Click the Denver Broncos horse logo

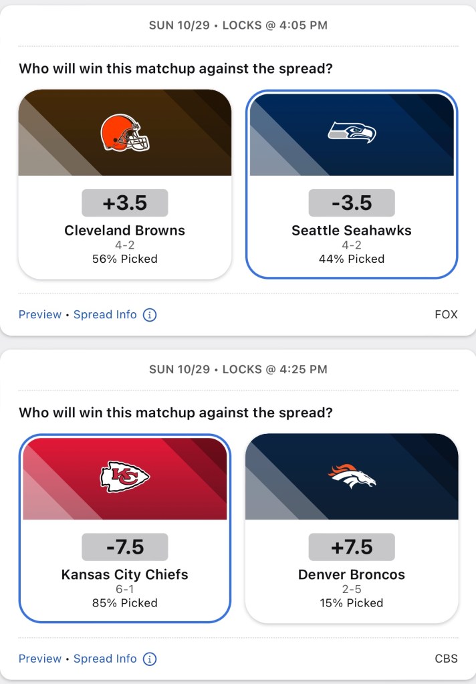coord(352,476)
